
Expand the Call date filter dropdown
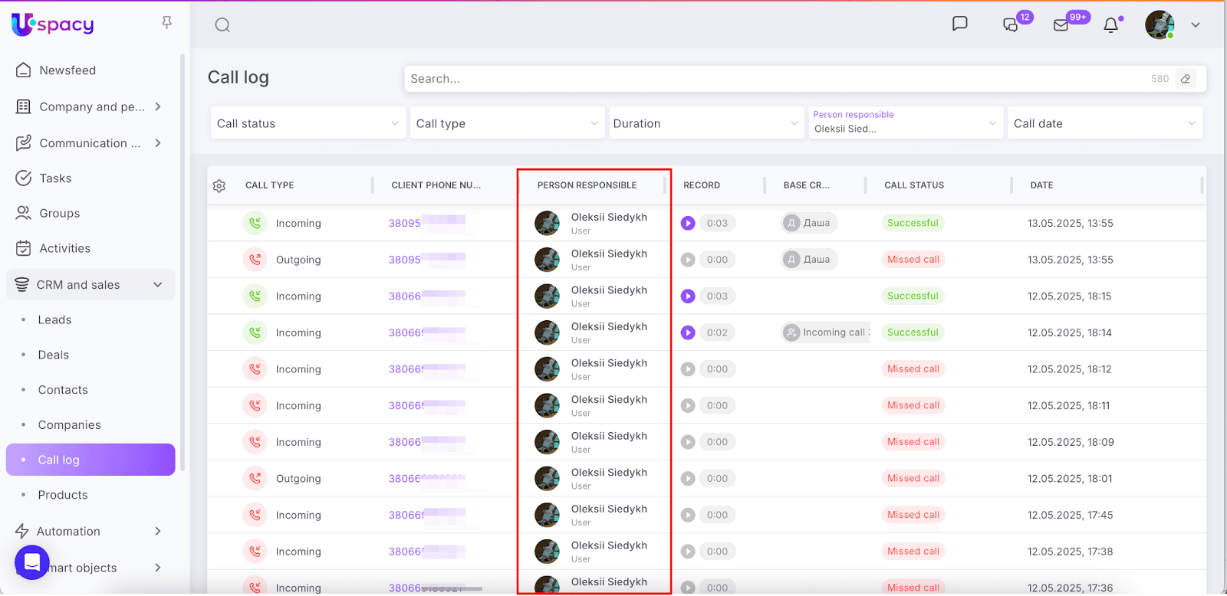[1104, 123]
